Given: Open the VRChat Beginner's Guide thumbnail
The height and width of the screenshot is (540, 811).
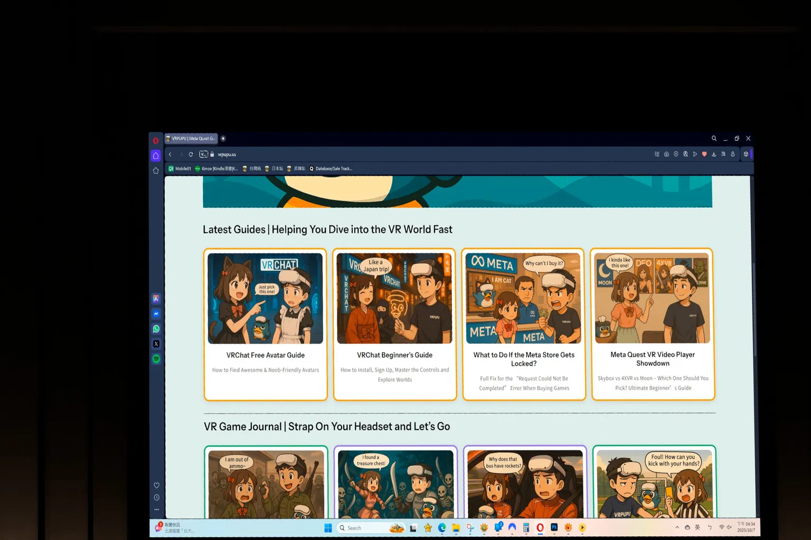Looking at the screenshot, I should (x=394, y=298).
